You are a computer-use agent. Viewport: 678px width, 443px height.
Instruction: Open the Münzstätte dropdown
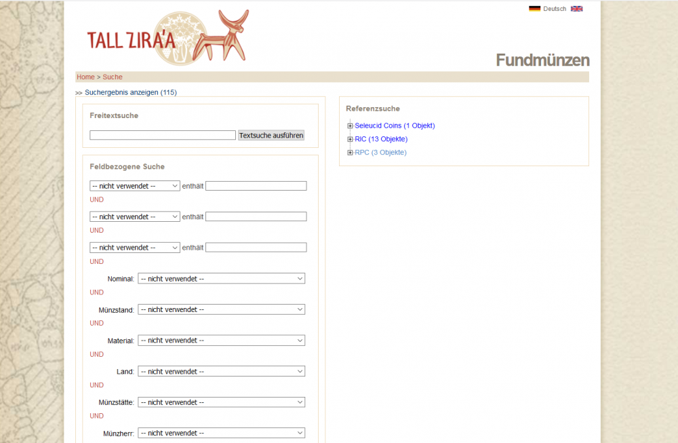point(221,402)
